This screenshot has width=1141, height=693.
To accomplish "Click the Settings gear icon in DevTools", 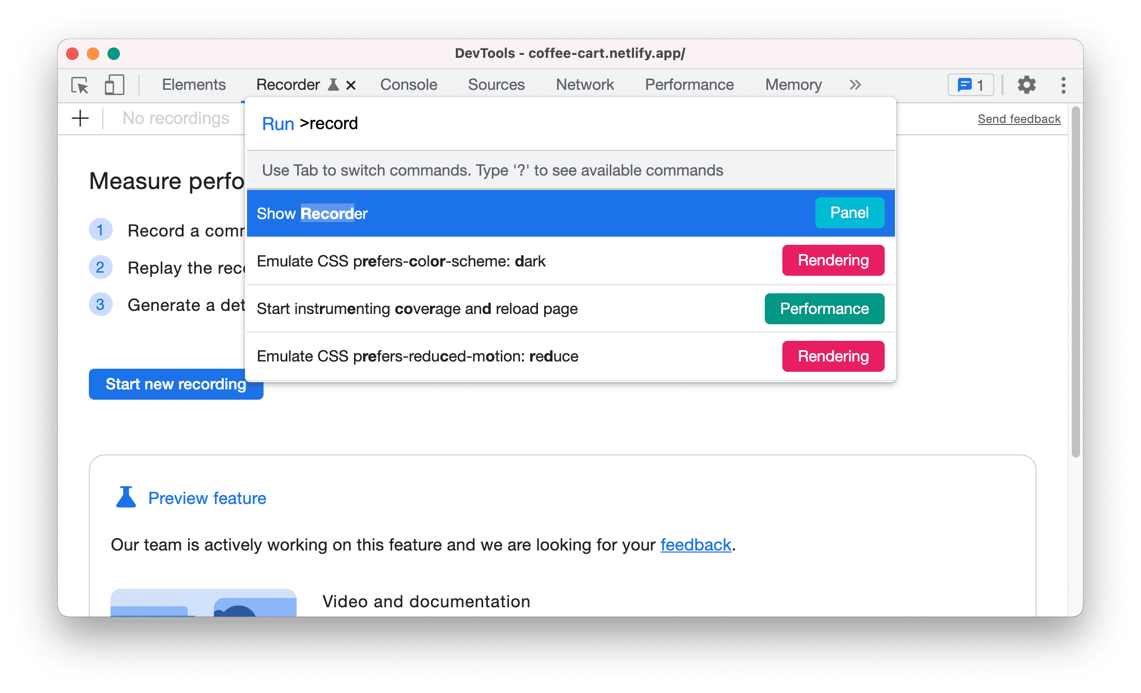I will click(1026, 84).
